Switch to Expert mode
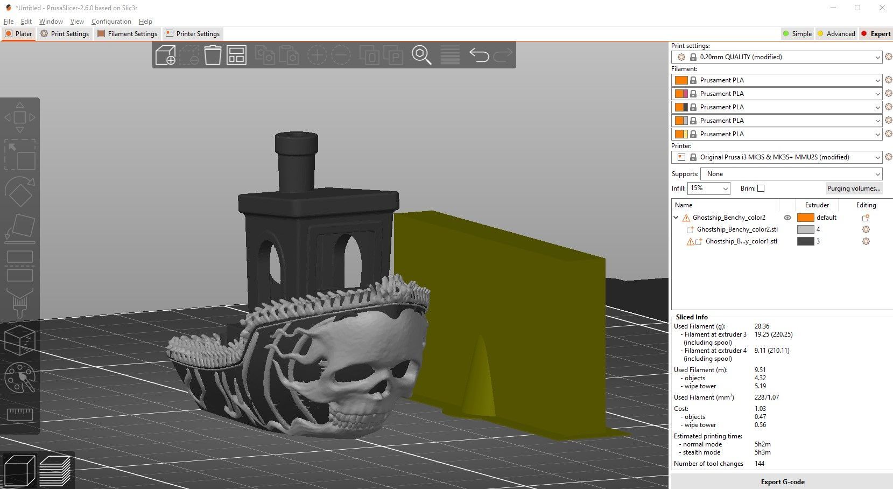The width and height of the screenshot is (893, 489). tap(876, 33)
